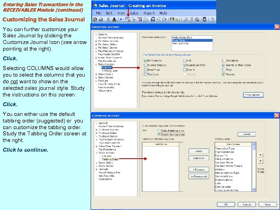This screenshot has width=280, height=210.
Task: Click the greyed checkmark document icon in toolbar
Action: point(185,19)
